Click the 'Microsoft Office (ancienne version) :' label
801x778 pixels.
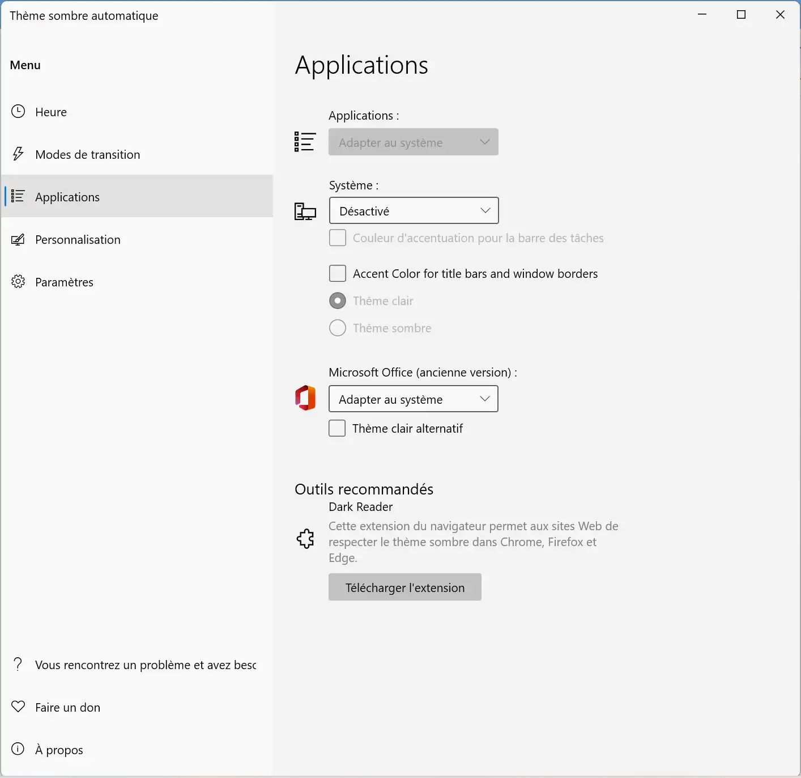pyautogui.click(x=423, y=372)
